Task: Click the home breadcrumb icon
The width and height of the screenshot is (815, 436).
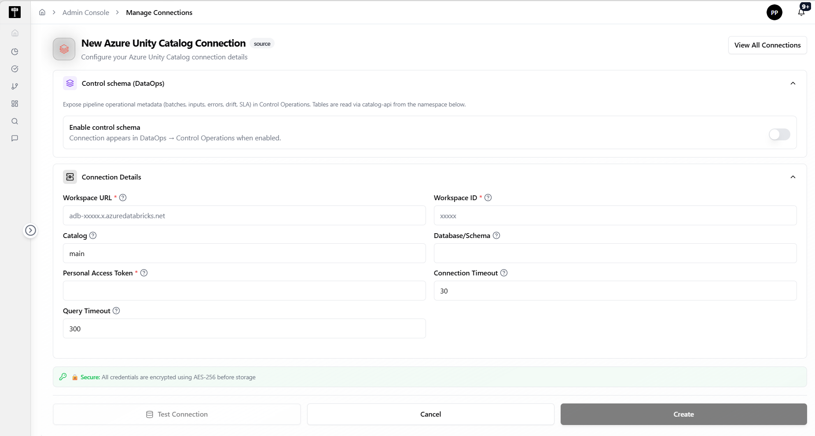Action: point(42,12)
